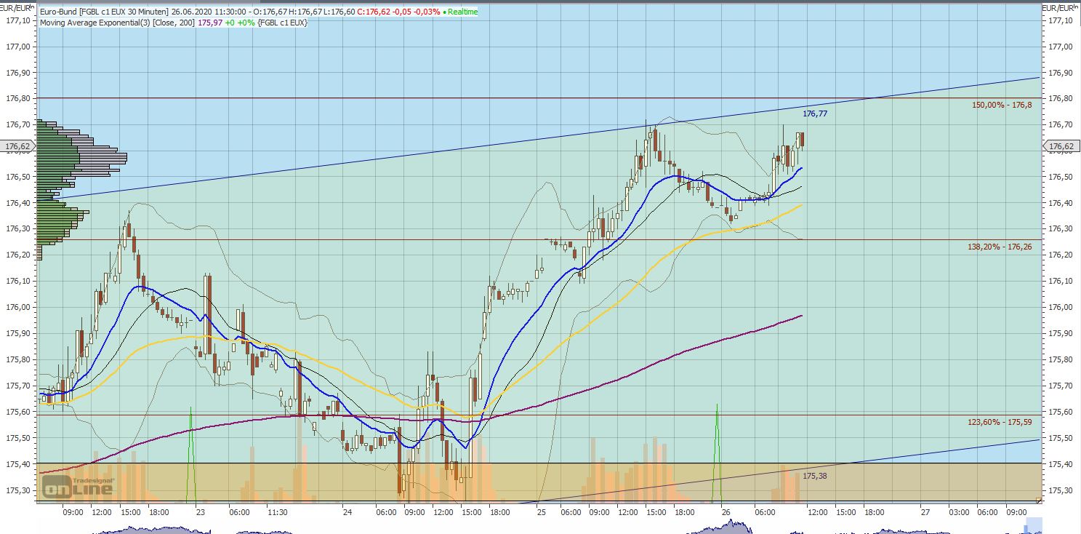Viewport: 1081px width, 534px height.
Task: Click the 177,00 price level on right axis
Action: pos(1061,47)
